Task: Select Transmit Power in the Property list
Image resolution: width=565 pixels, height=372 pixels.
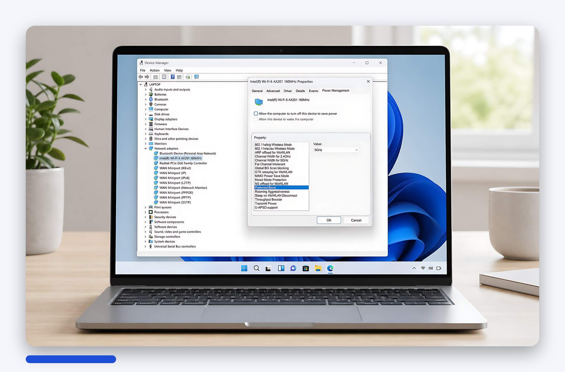Action: click(x=281, y=204)
